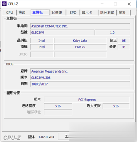Screen dimensions: 137x142
Task: Click the 廠牌 label in BIOS group
Action: pyautogui.click(x=24, y=71)
